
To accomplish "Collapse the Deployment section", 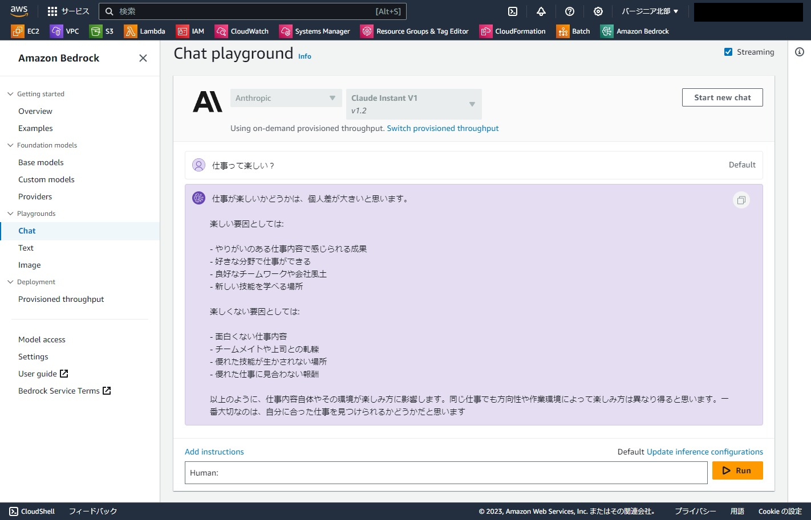I will (10, 282).
